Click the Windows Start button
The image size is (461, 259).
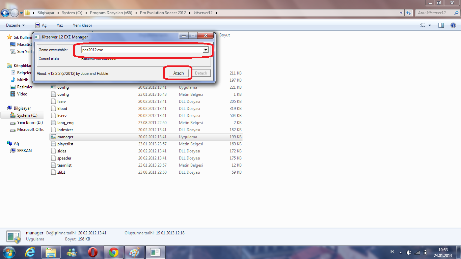pos(9,252)
